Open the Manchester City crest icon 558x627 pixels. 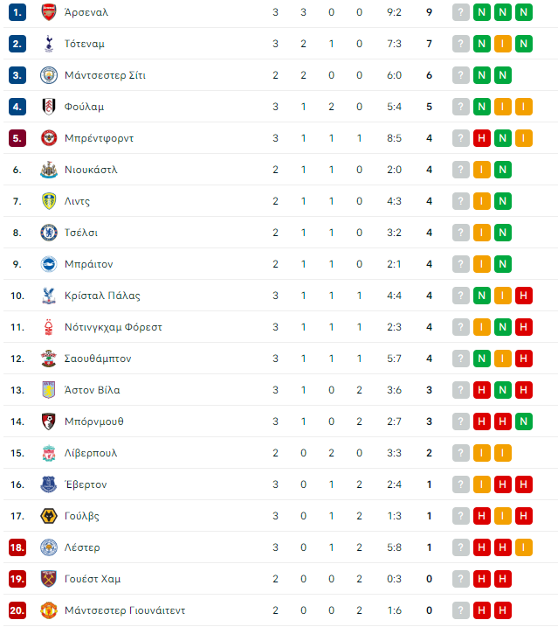point(49,75)
